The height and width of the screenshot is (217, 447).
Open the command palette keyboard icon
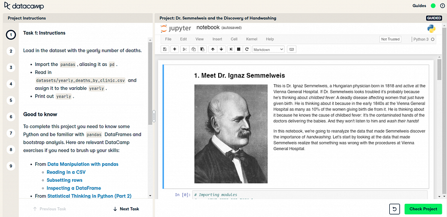(x=291, y=49)
